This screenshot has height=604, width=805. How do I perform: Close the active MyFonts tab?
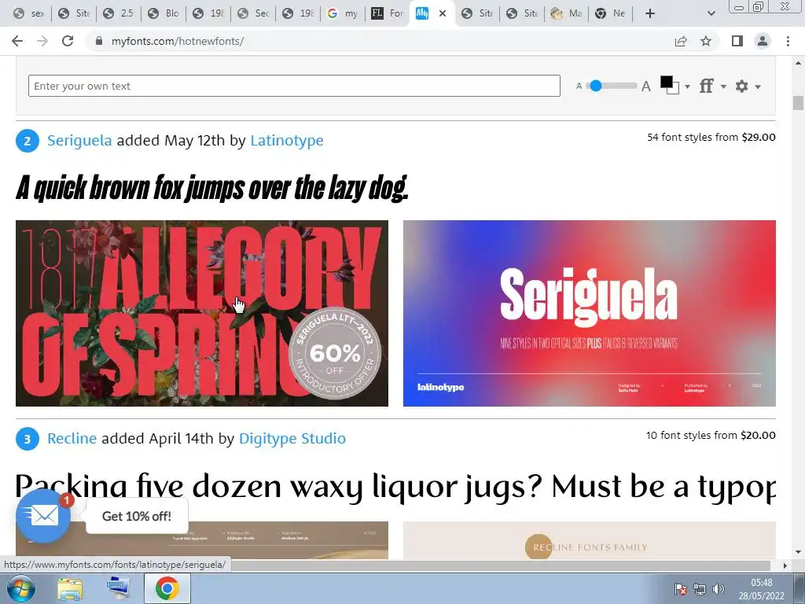(443, 13)
